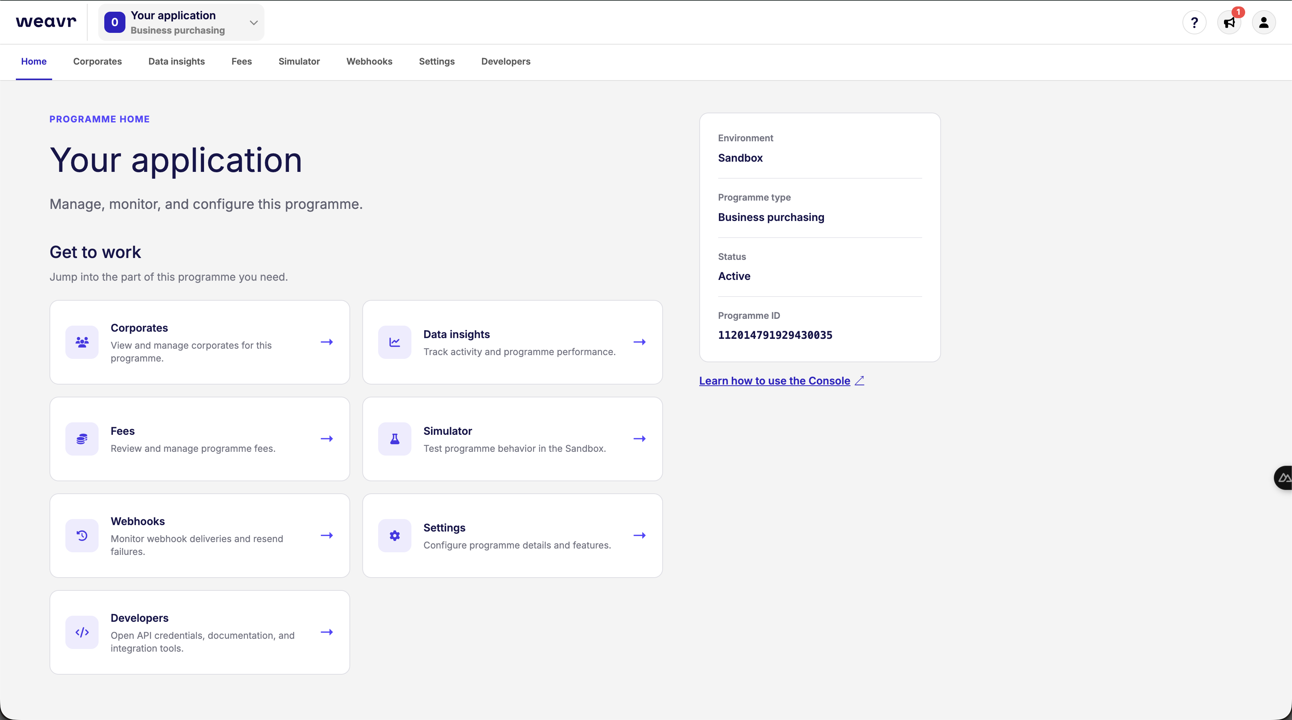
Task: Switch to the Home tab
Action: coord(34,61)
